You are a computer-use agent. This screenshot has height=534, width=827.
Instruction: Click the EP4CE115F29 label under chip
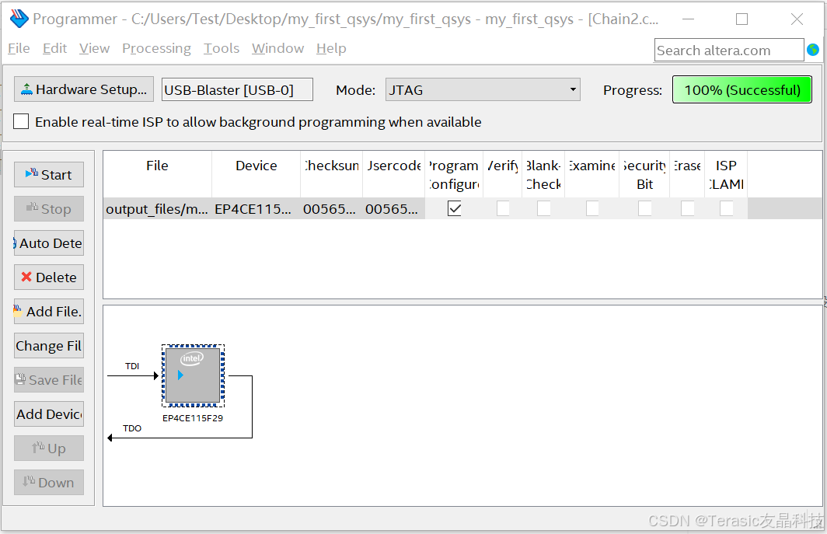193,418
